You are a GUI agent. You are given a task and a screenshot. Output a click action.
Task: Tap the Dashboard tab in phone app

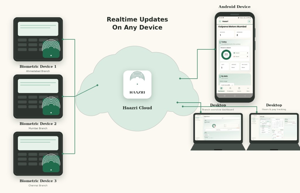click(221, 89)
